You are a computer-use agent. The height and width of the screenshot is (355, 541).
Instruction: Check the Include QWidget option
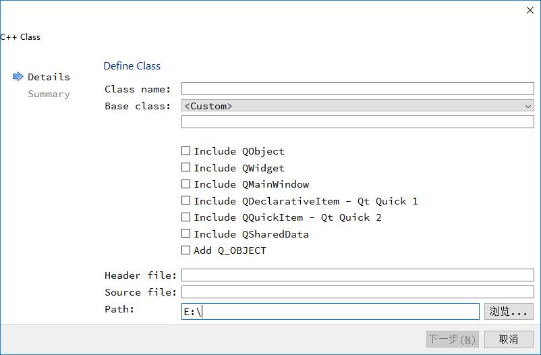186,168
